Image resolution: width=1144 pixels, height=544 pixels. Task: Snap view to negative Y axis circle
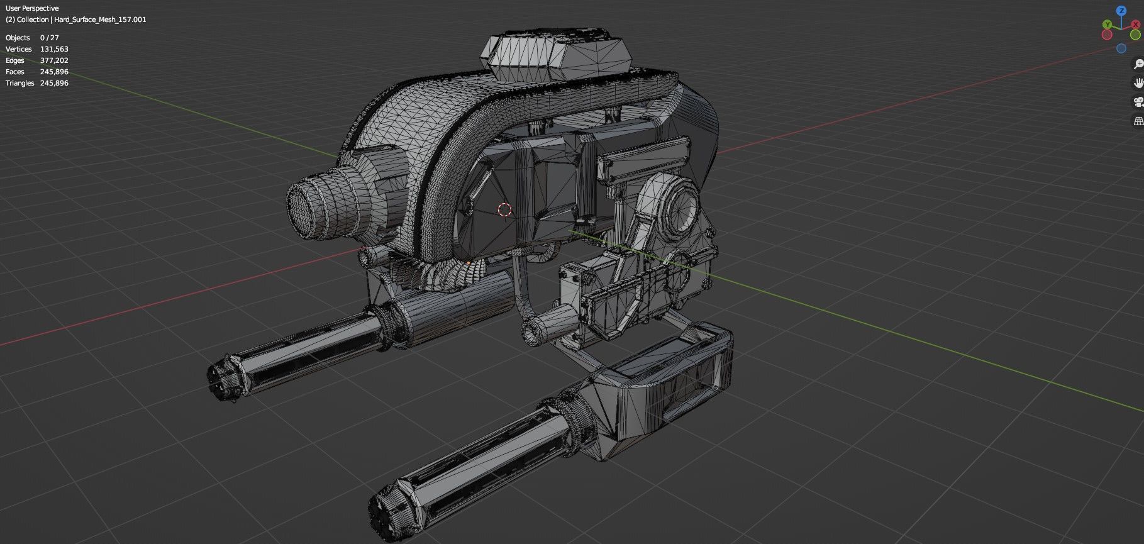coord(1135,35)
